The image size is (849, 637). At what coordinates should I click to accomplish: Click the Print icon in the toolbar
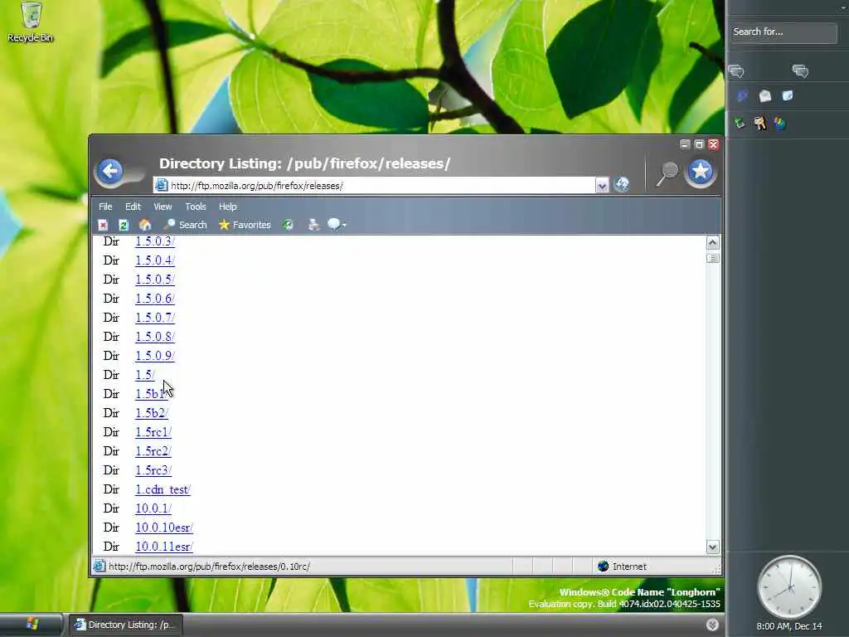coord(313,225)
